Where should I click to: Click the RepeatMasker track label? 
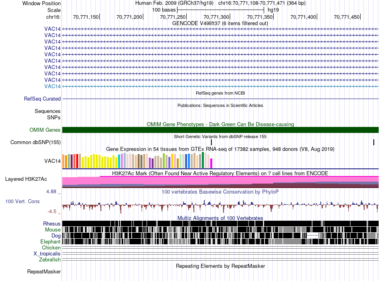click(44, 271)
